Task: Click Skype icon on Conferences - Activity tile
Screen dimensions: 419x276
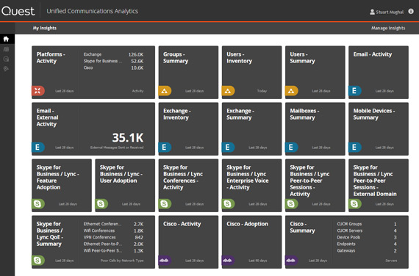Action: coord(165,204)
